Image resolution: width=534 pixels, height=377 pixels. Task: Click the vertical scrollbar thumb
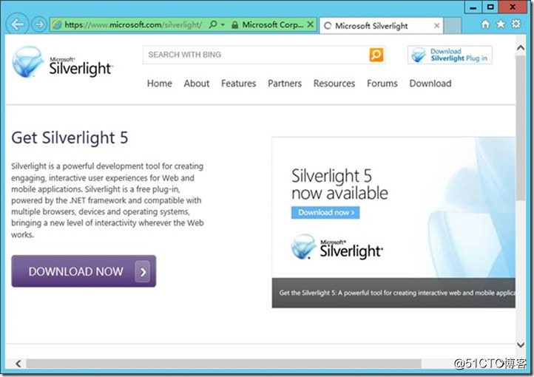521,128
